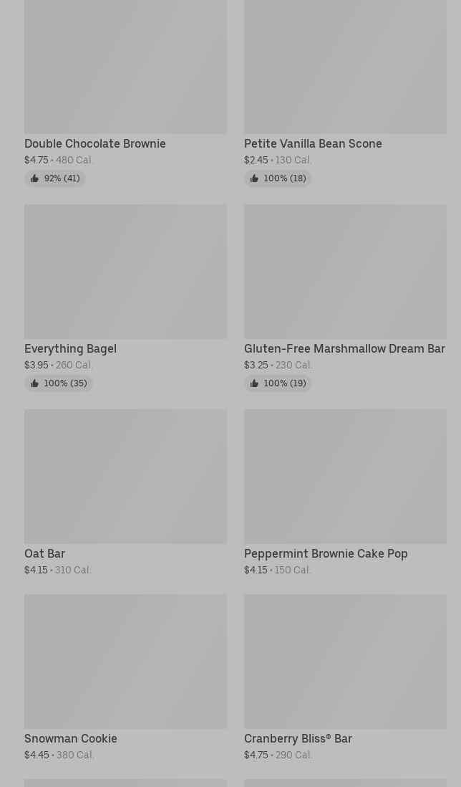This screenshot has width=461, height=787.
Task: Click the Cranberry Bliss Bar product image
Action: point(345,662)
